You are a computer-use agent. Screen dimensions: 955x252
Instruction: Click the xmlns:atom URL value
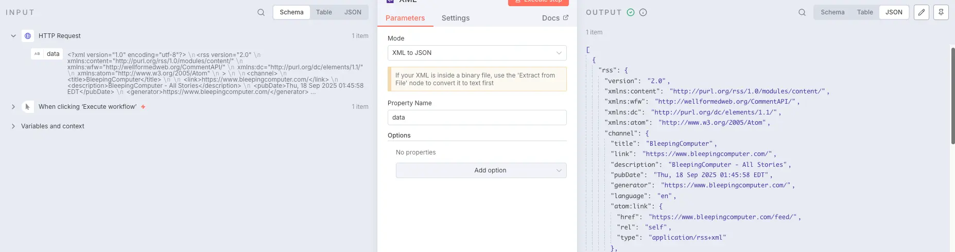pos(713,123)
